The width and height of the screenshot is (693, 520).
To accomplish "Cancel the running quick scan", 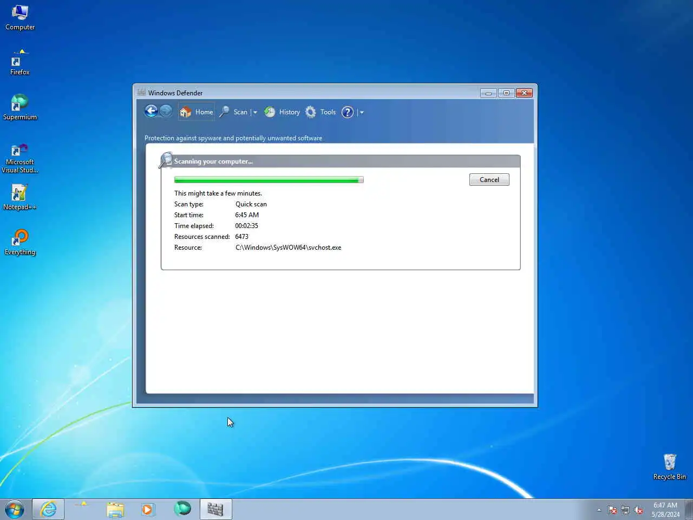I will [x=489, y=180].
